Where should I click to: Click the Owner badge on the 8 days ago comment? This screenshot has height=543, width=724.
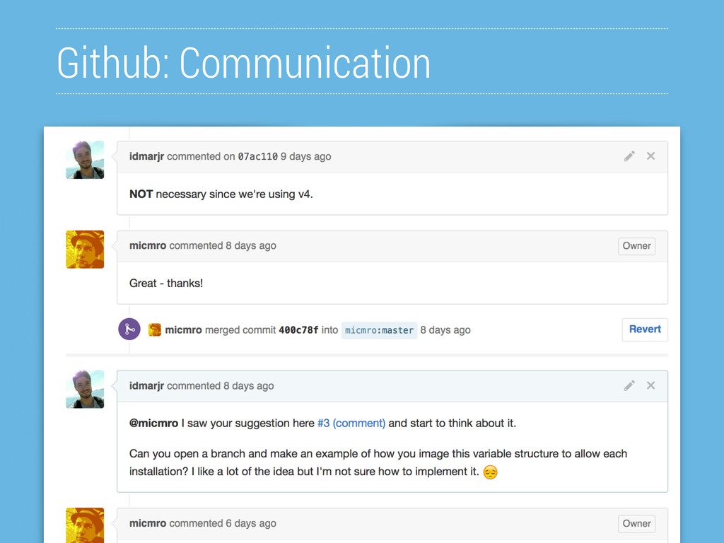coord(636,245)
